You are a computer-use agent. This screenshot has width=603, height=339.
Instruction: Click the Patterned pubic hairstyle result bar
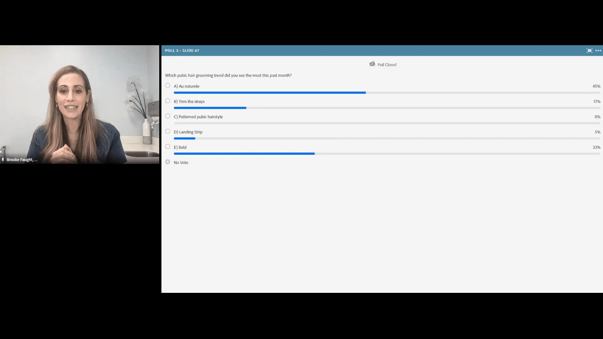(x=387, y=123)
